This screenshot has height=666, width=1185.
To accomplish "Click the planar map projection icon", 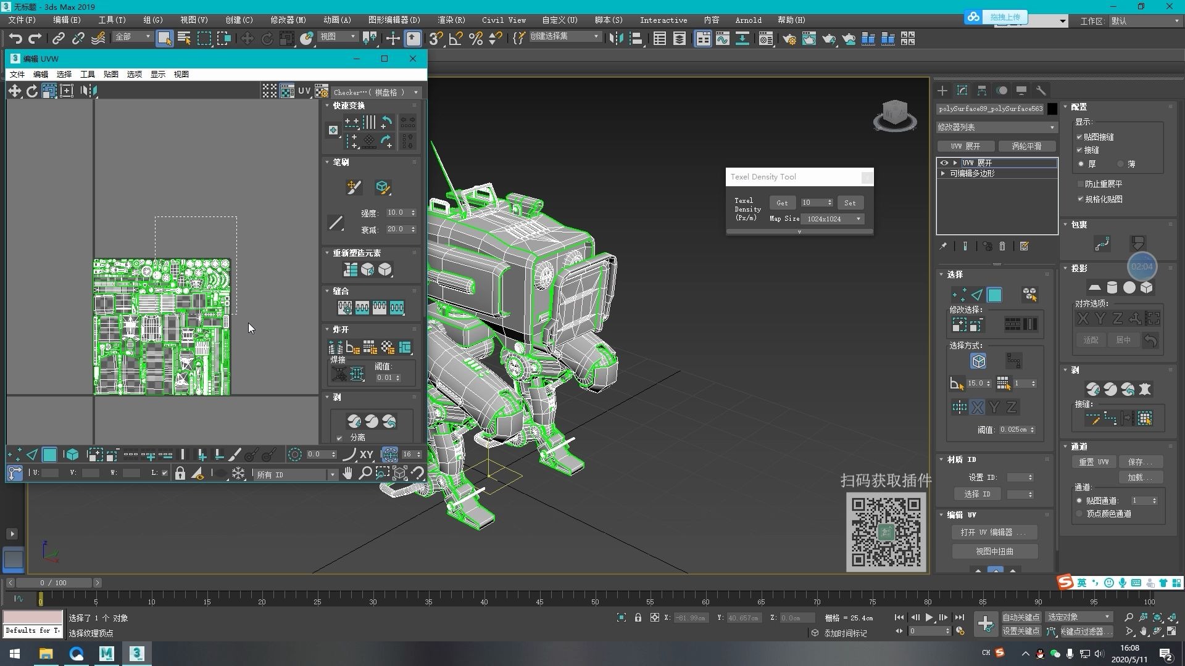I will click(1094, 287).
